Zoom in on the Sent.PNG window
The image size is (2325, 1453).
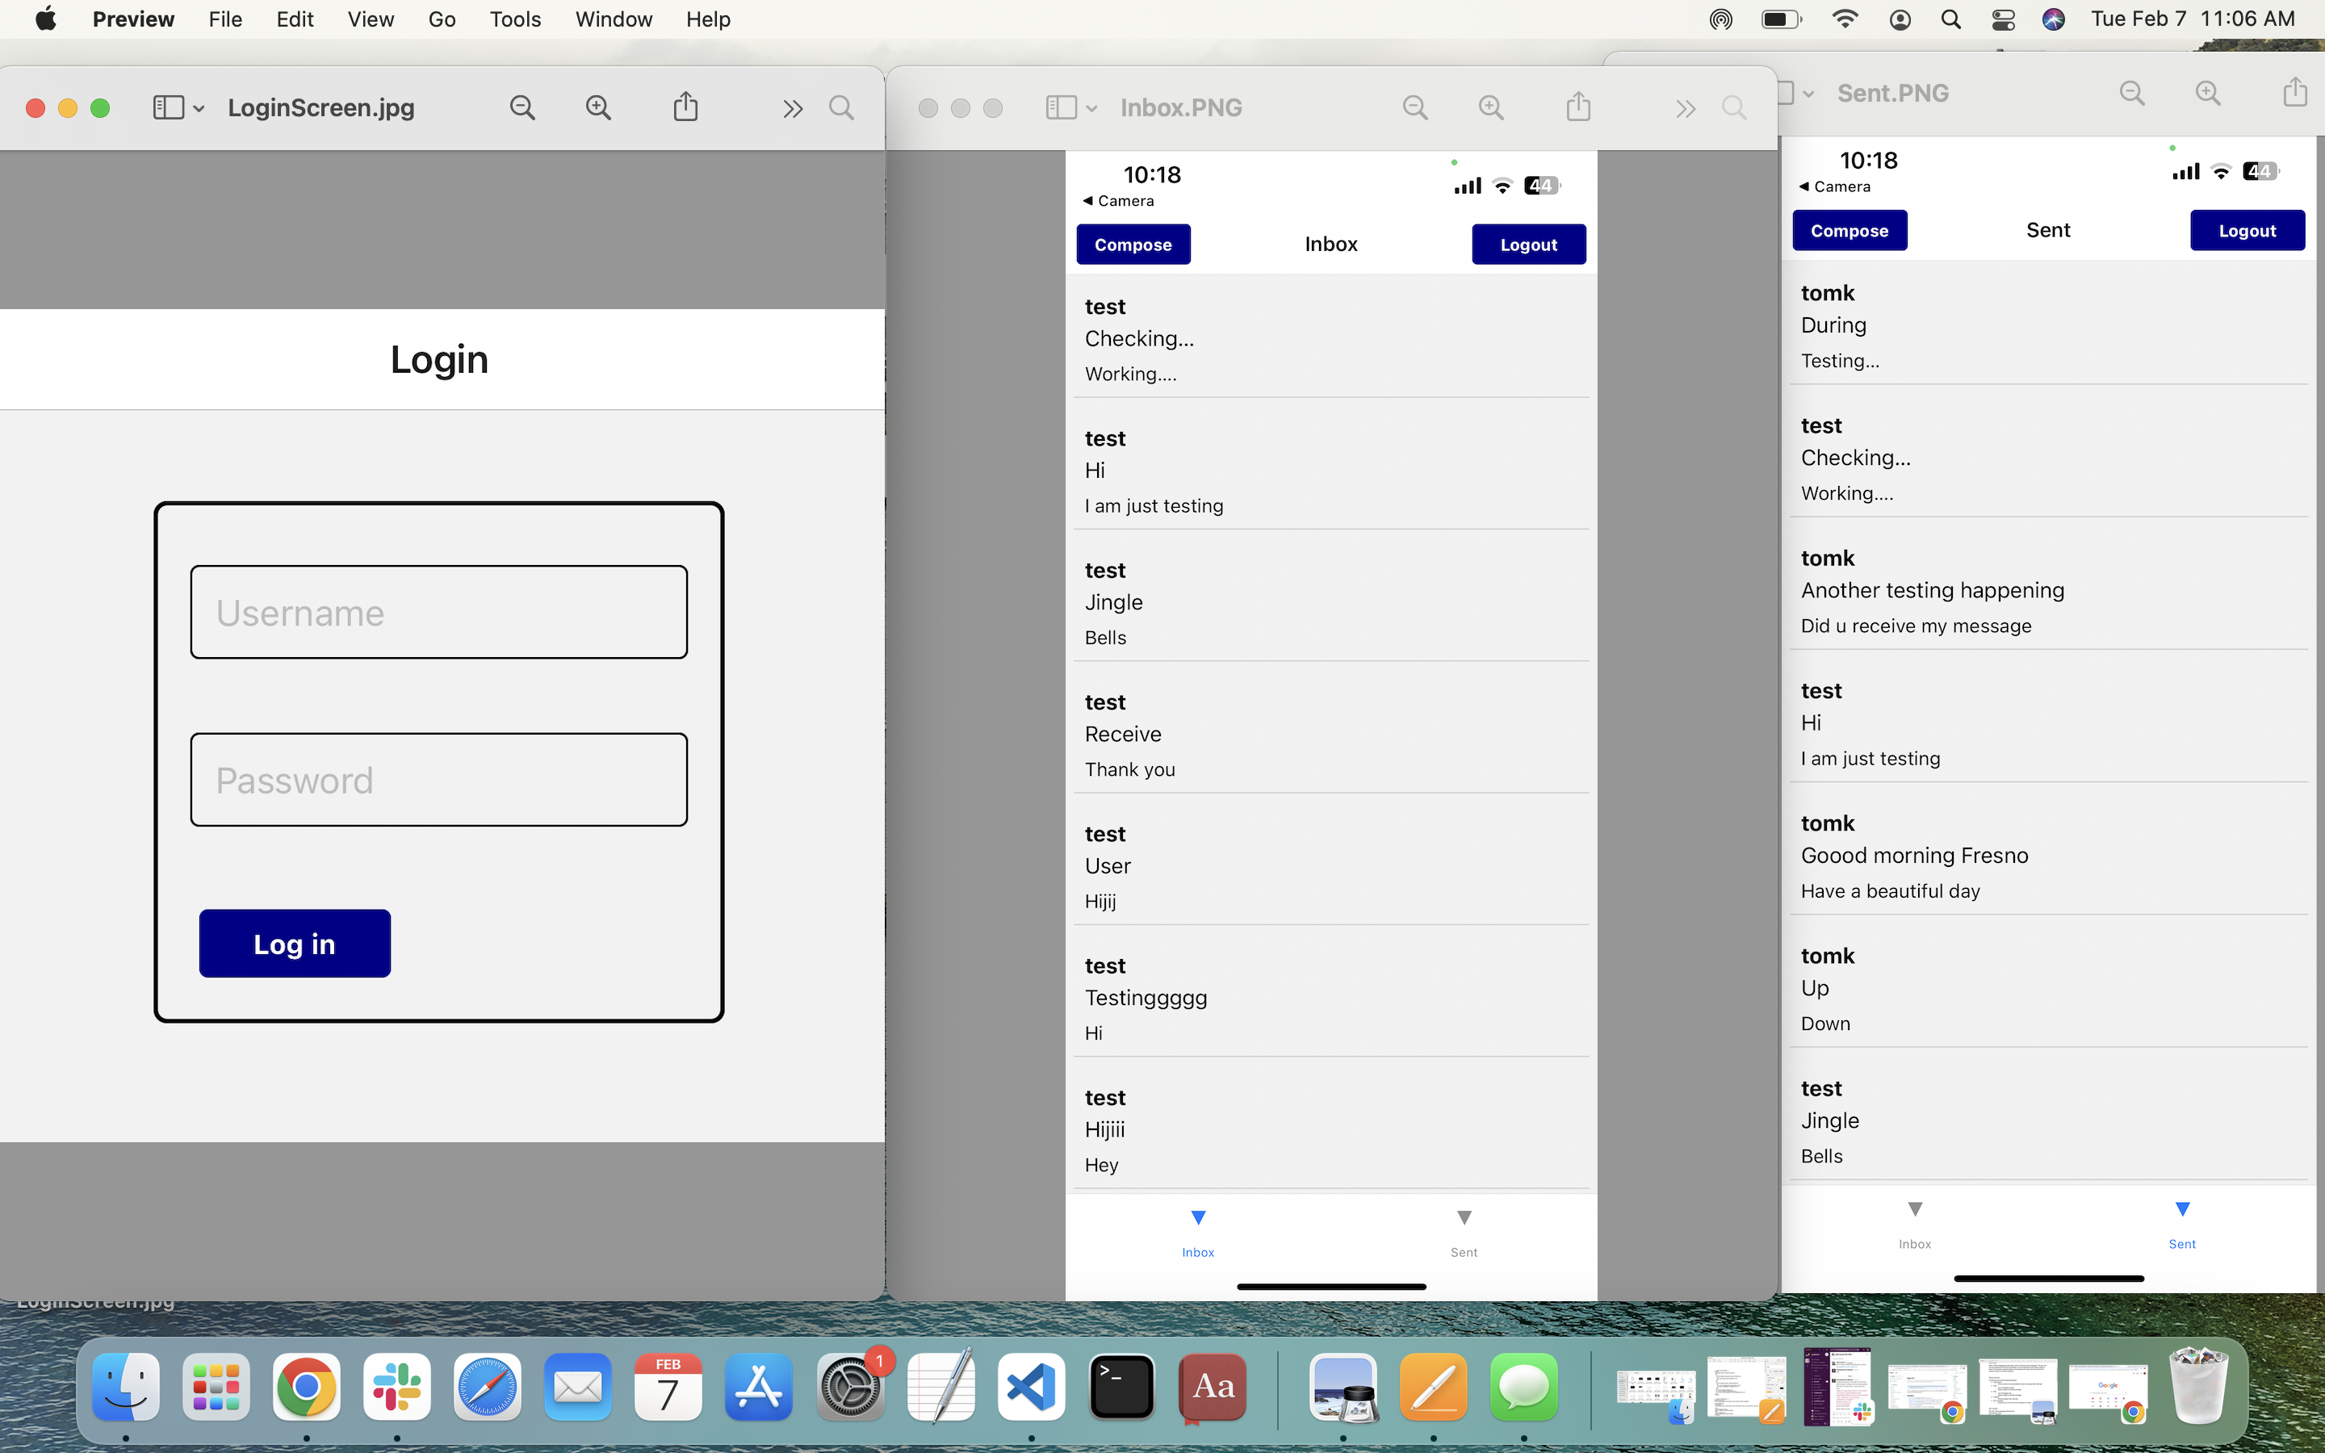coord(2208,93)
